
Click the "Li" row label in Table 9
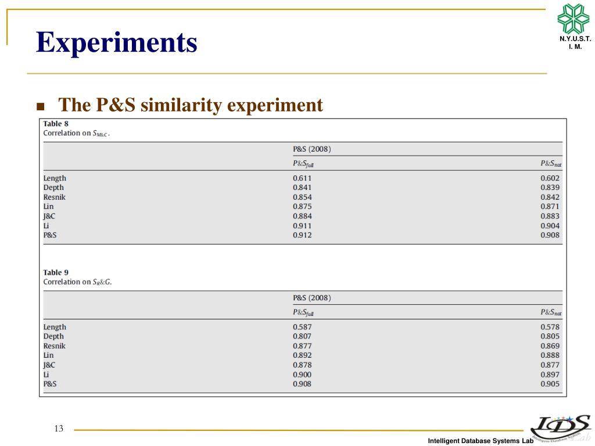pos(46,375)
